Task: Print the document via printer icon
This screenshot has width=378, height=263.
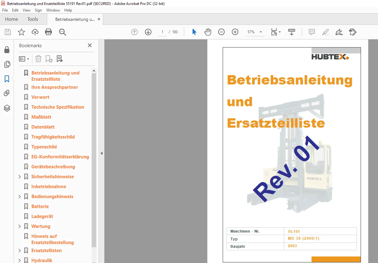Action: click(48, 32)
